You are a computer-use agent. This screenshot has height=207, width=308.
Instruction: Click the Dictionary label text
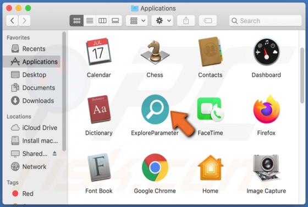99,133
